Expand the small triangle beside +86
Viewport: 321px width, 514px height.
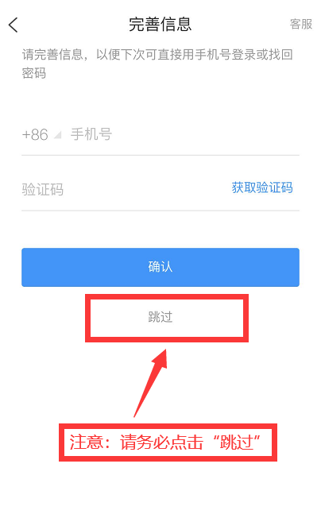57,135
